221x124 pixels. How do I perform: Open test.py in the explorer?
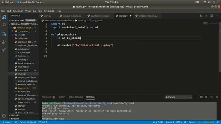point(23,110)
